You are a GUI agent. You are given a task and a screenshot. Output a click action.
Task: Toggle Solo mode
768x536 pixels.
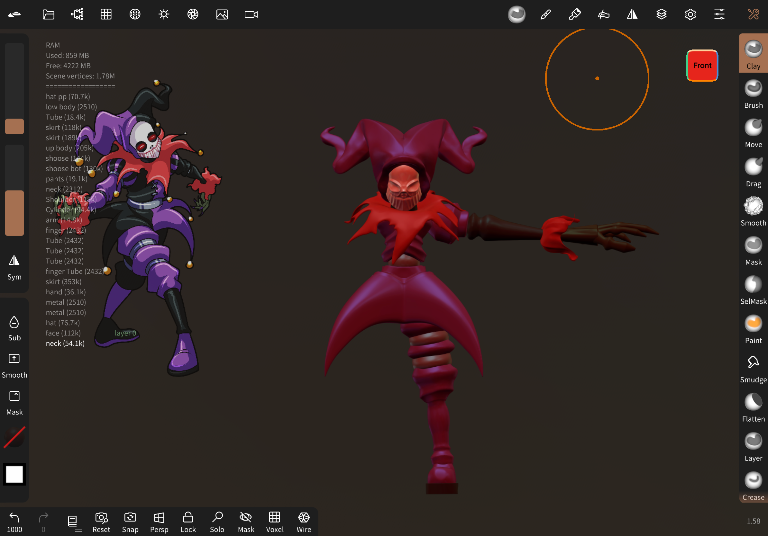[x=217, y=522]
